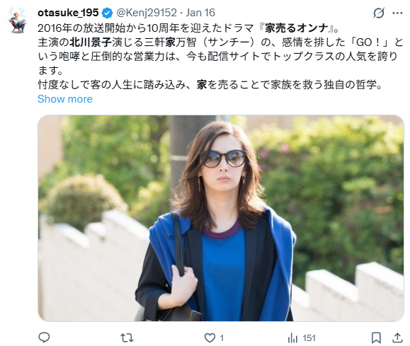Expand tweet text with Show more
The width and height of the screenshot is (410, 346).
coord(65,99)
